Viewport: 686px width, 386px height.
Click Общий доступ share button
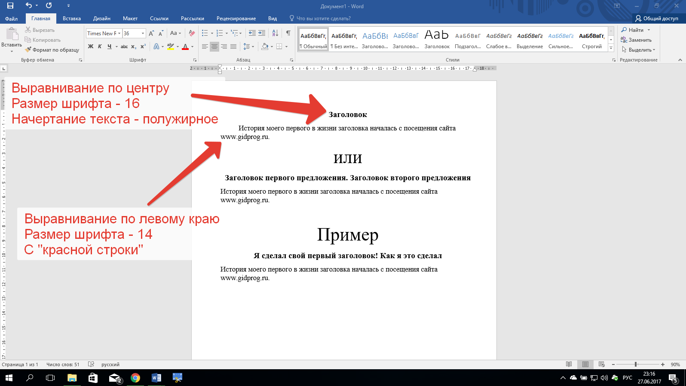[657, 19]
